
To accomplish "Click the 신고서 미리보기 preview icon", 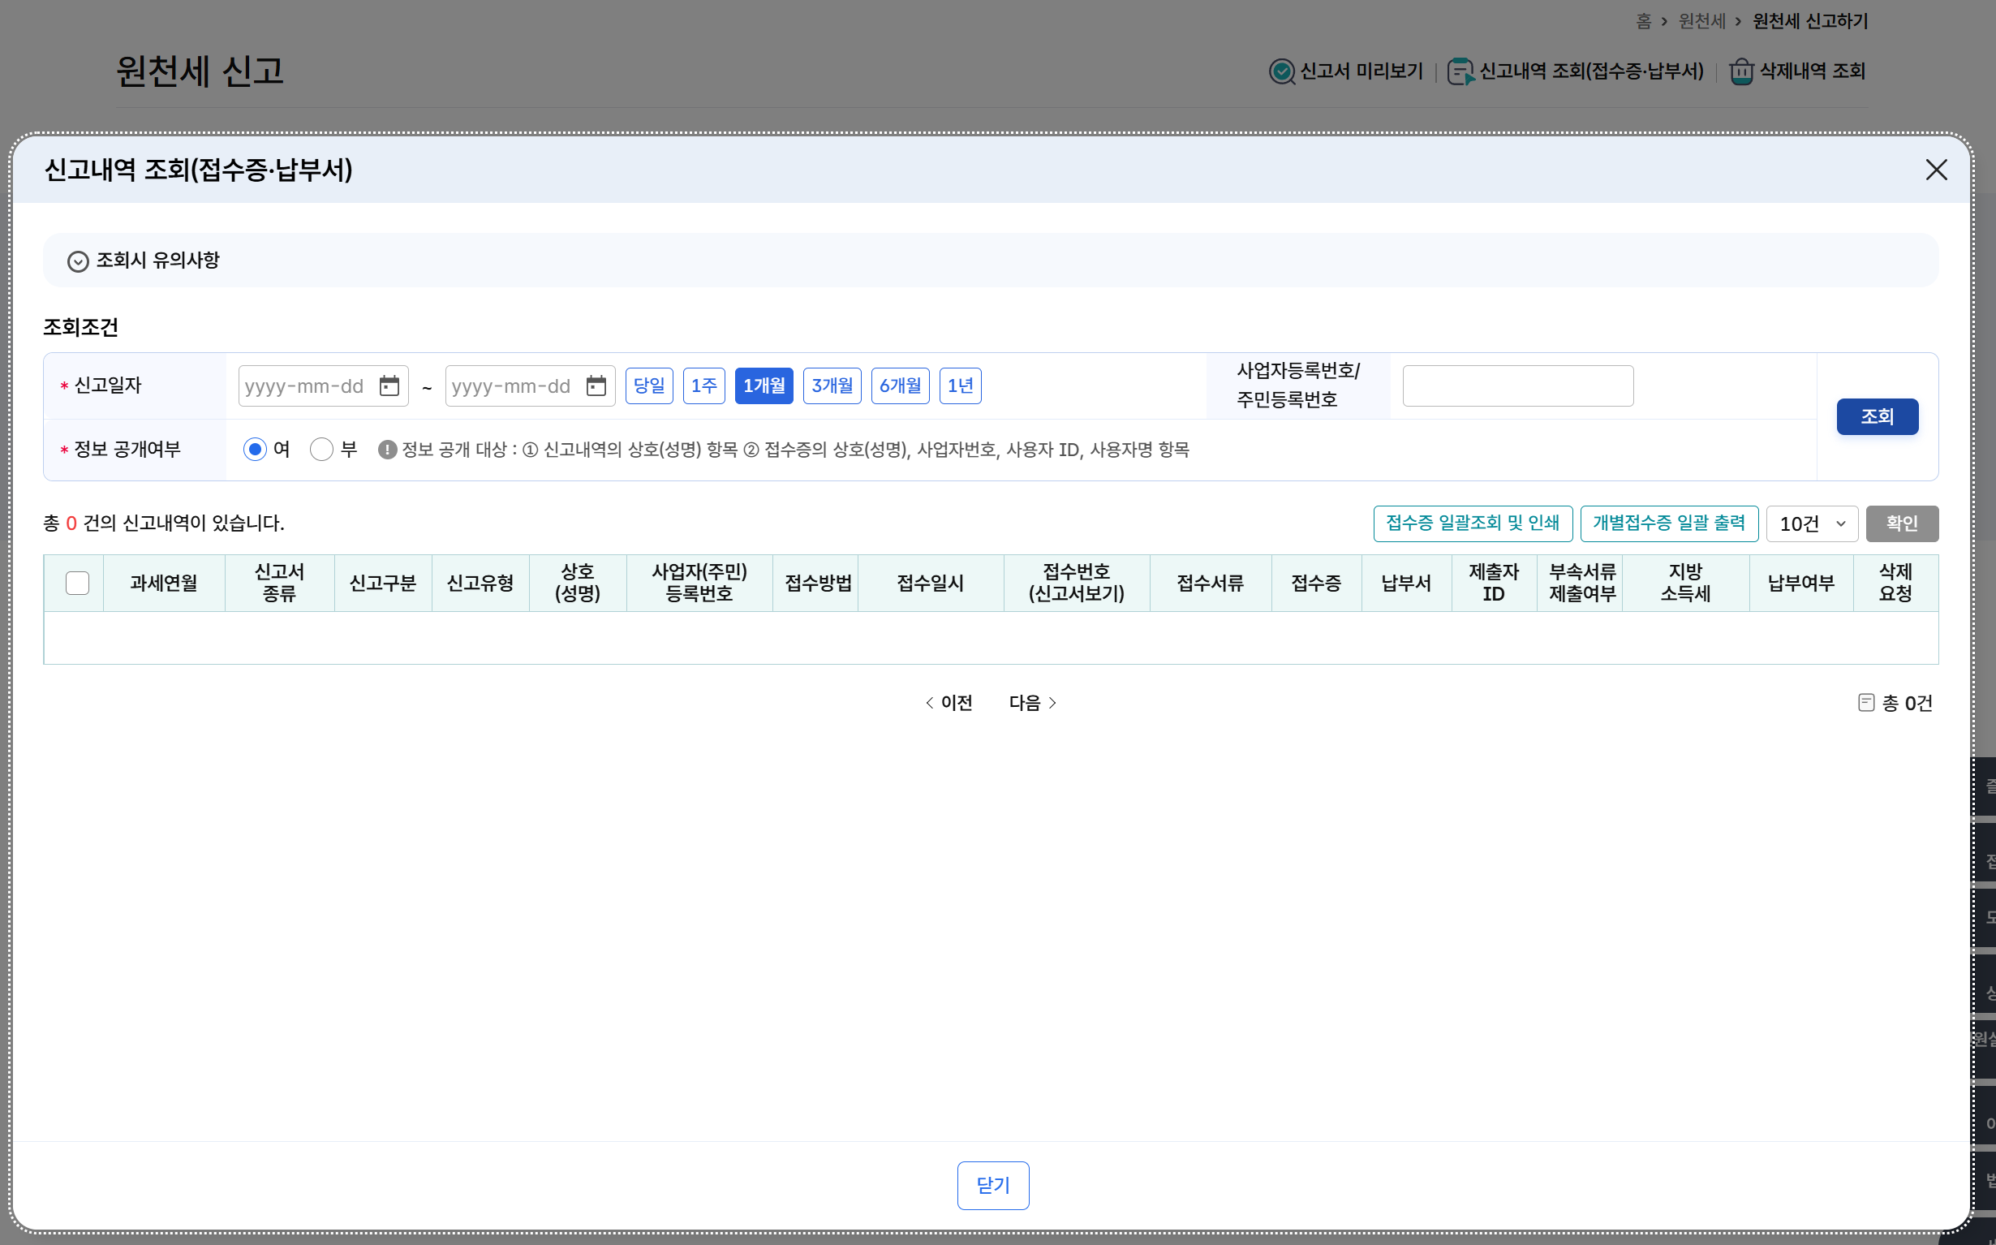I will point(1281,71).
